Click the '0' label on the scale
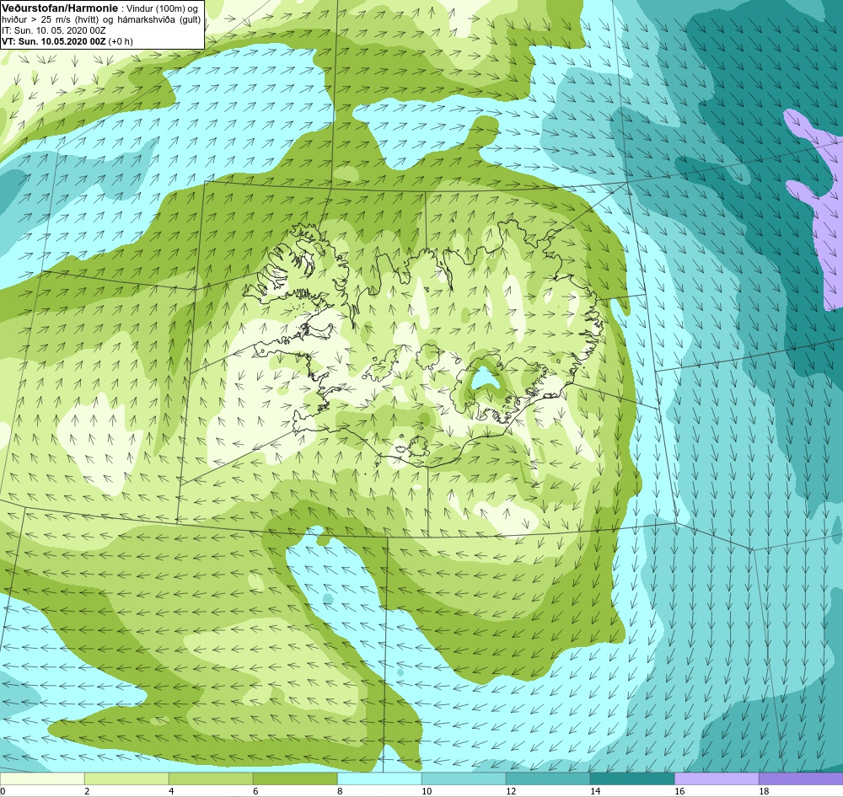843x797 pixels. click(x=3, y=791)
